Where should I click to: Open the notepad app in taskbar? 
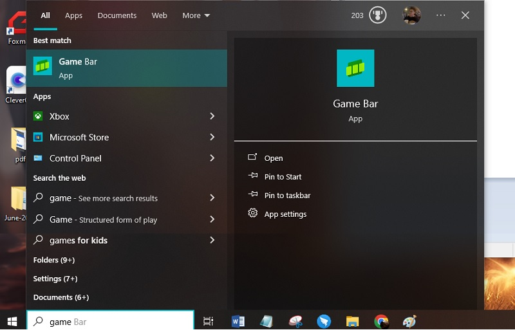click(x=267, y=321)
